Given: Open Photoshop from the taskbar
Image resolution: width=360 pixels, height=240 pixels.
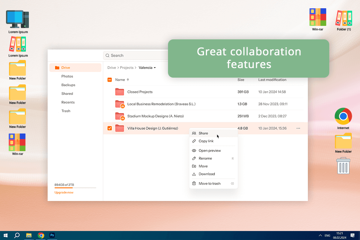Looking at the screenshot, I should click(52, 235).
